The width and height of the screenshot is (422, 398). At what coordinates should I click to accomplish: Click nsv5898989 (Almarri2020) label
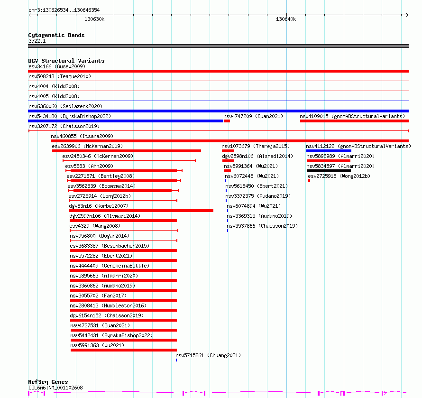pyautogui.click(x=340, y=156)
